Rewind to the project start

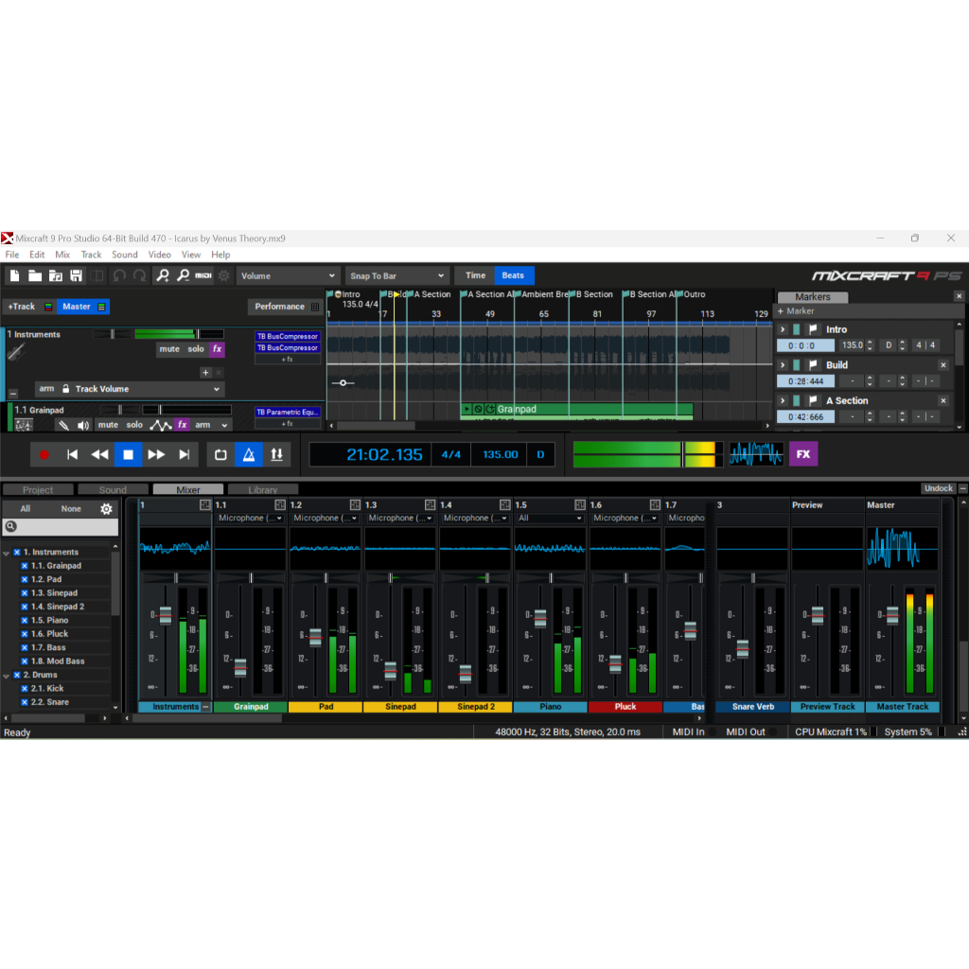[x=72, y=455]
